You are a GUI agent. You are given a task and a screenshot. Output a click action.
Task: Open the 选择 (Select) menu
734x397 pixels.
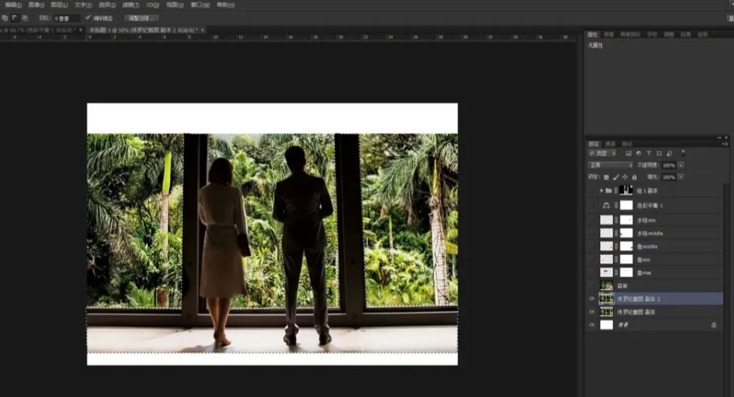tap(107, 5)
